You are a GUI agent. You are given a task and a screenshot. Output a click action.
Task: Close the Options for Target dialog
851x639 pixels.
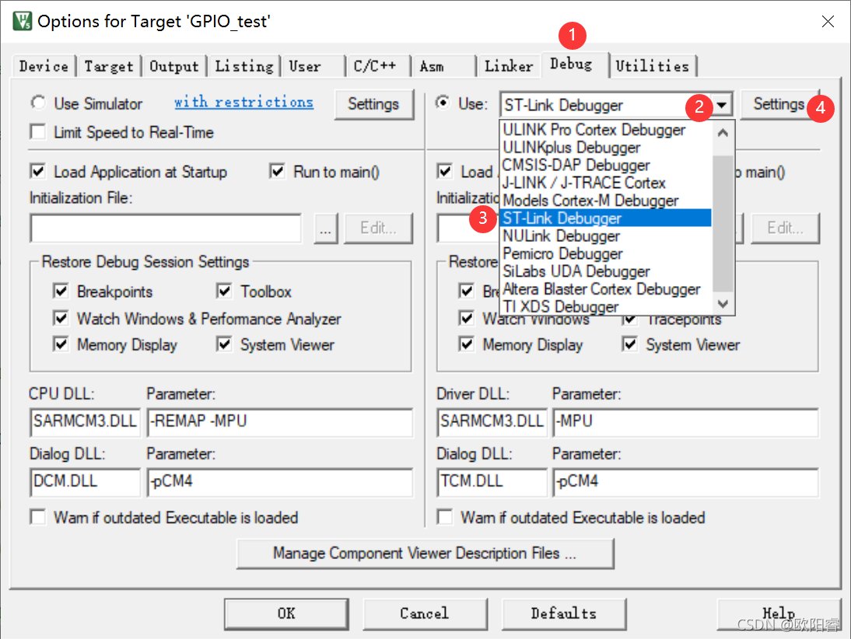pos(828,22)
